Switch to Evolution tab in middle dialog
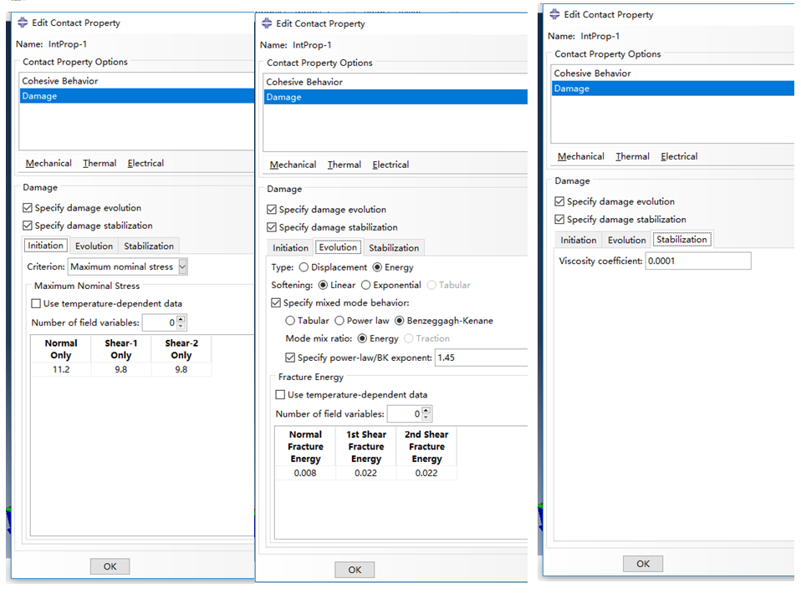Viewport: 801px width, 593px height. tap(338, 247)
